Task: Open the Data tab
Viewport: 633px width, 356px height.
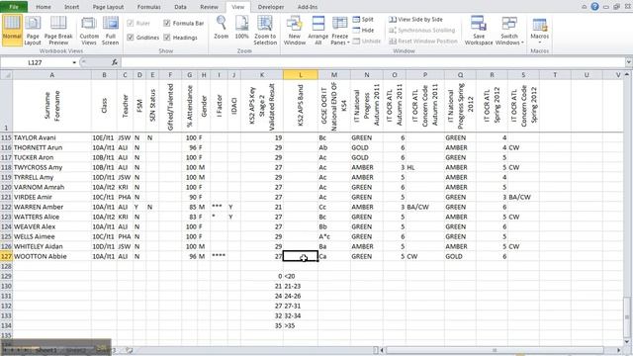Action: tap(180, 7)
